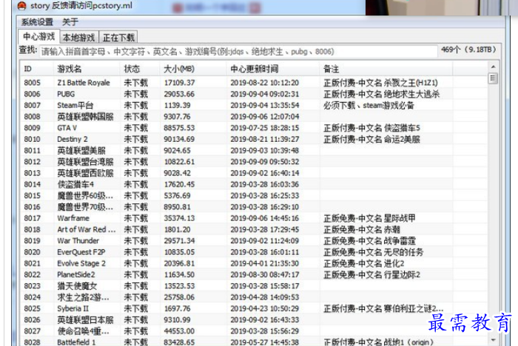Click note 正版付费-中文名 赛伯利亚之谜2

click(x=383, y=308)
